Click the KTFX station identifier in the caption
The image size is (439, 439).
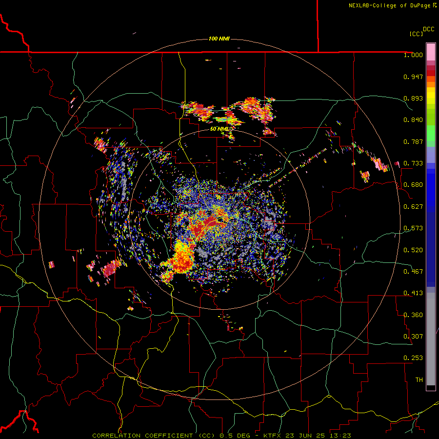272,436
